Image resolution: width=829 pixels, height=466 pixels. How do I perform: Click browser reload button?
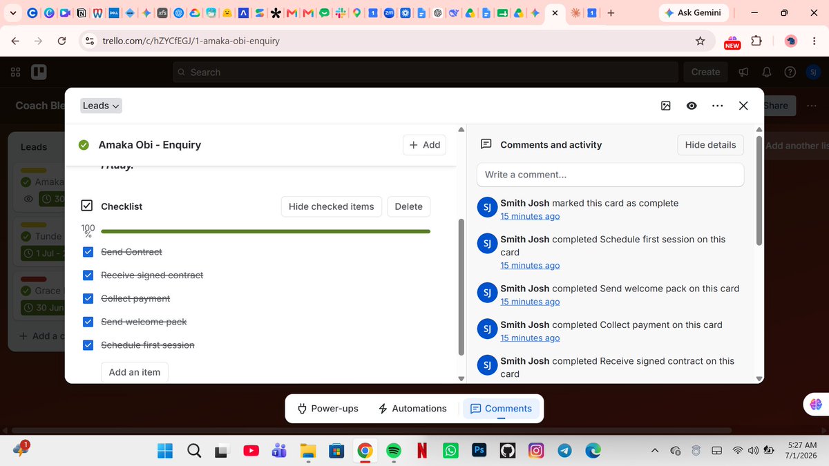point(61,41)
